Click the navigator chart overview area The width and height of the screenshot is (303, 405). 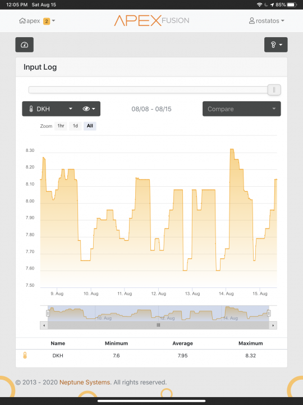point(158,313)
